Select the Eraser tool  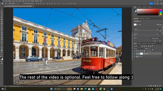tap(2, 33)
